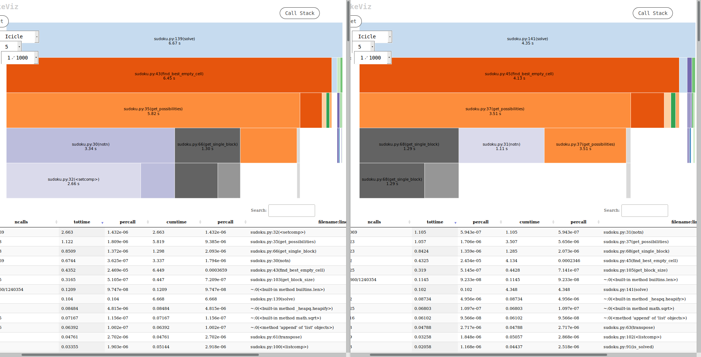Select the sudoku.py:61(transpose) row in left table

point(276,337)
